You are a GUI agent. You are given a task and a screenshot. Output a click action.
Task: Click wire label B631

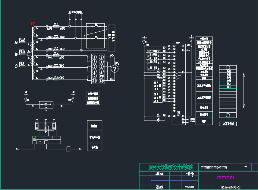pyautogui.click(x=50, y=37)
